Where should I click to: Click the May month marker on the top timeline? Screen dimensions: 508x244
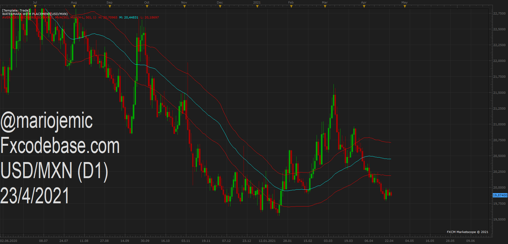click(404, 2)
